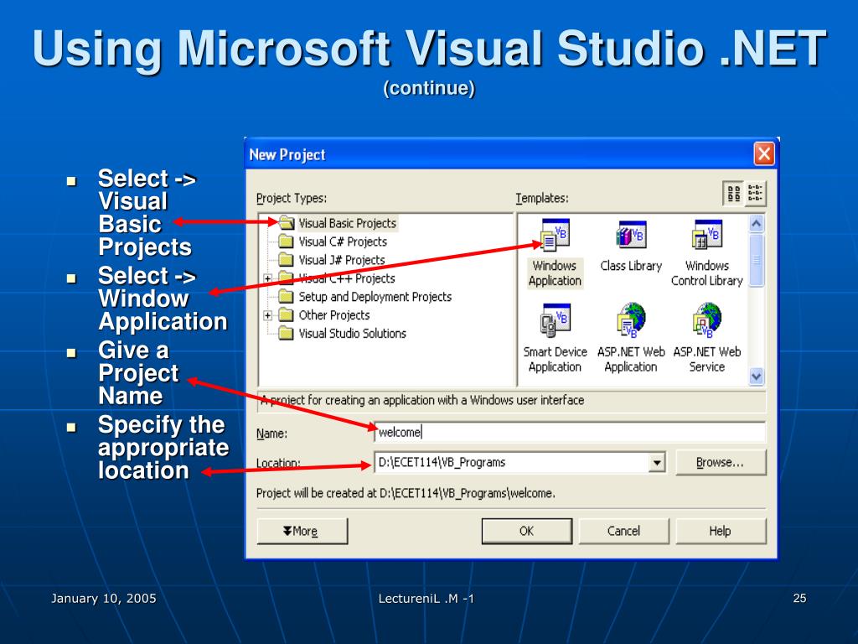Select the Class Library template icon
This screenshot has width=858, height=644.
coord(631,235)
